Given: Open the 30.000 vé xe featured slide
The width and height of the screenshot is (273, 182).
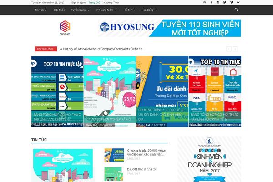Looking at the screenshot, I should [162, 91].
